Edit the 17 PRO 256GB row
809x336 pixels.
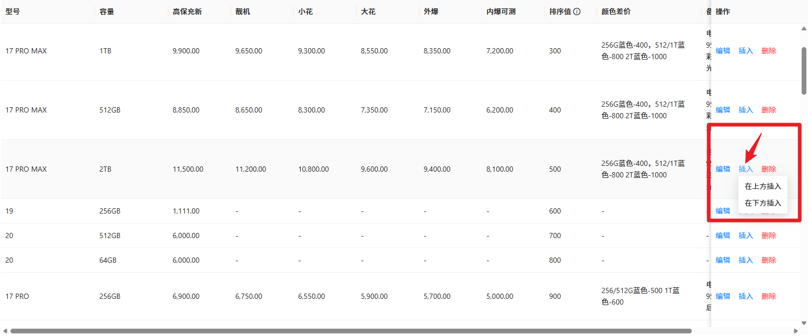coord(723,296)
